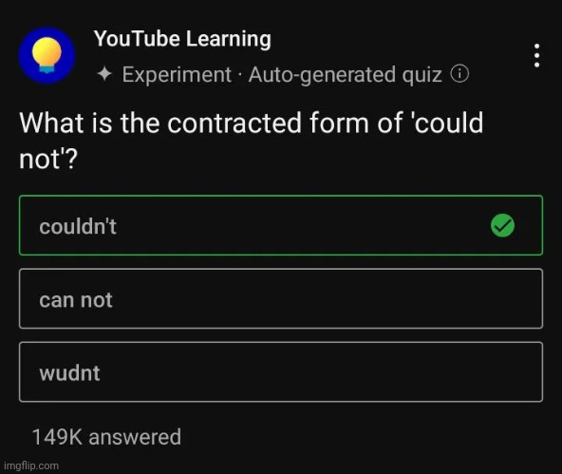Click the yellow bulb inside the avatar
Screen dimensions: 562x474
pyautogui.click(x=47, y=54)
